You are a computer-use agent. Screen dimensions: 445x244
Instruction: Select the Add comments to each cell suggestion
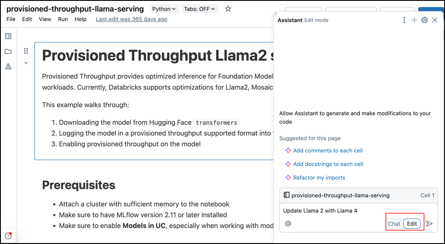tap(328, 150)
